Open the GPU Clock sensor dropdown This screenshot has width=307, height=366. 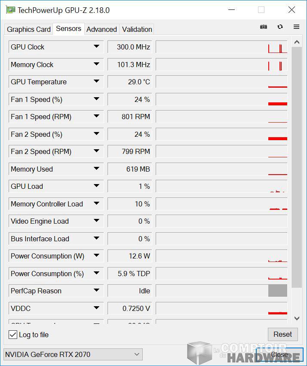pyautogui.click(x=97, y=46)
